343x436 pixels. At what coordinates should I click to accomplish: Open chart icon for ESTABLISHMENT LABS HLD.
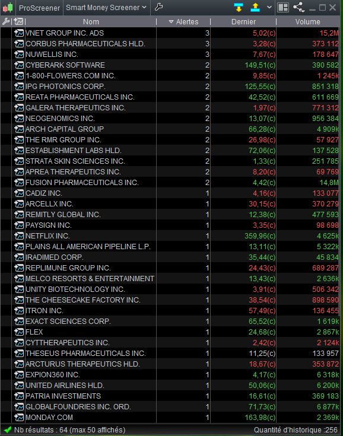[19, 151]
